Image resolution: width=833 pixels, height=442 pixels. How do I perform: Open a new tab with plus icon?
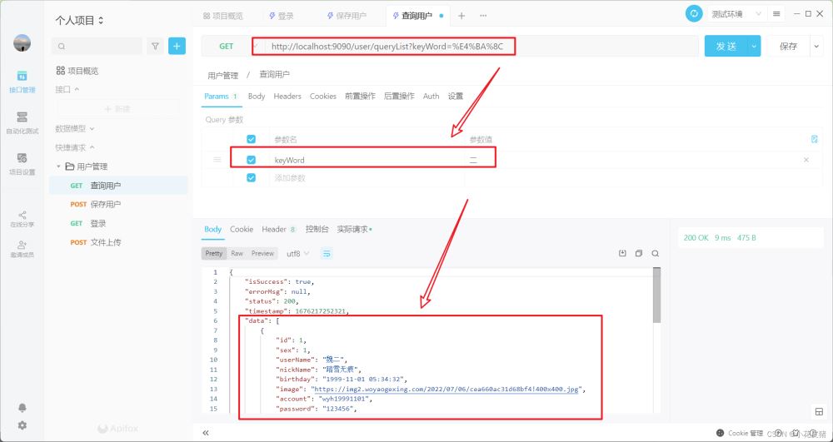point(461,16)
